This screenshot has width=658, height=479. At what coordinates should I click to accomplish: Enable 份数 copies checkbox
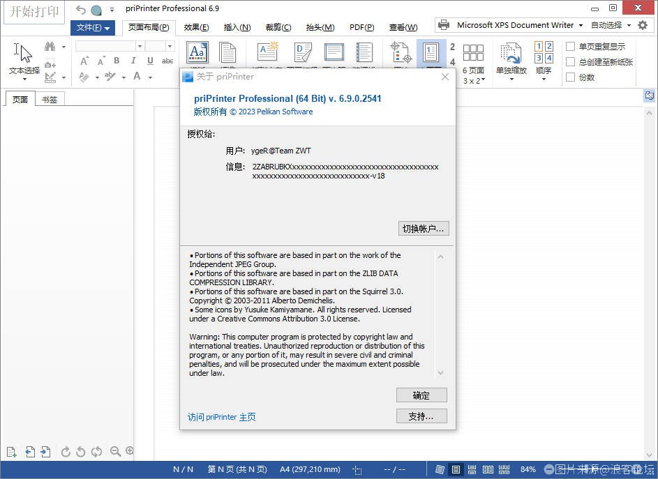570,77
